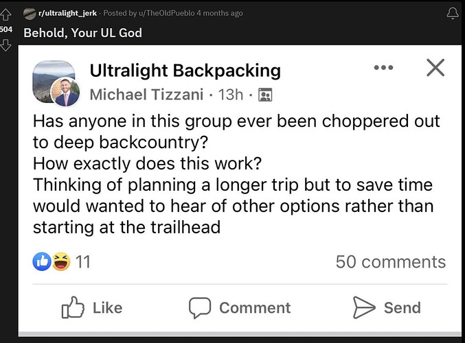Open the 50 comments link
465x343 pixels.
[391, 262]
